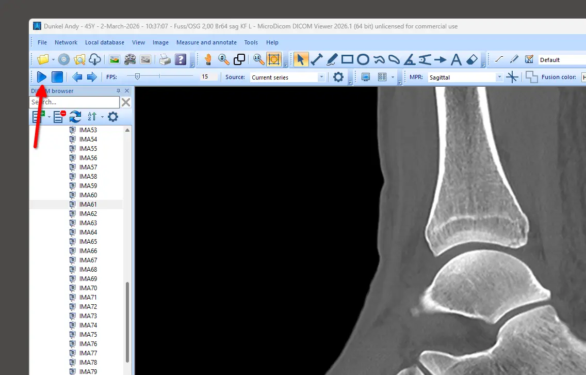Activate the pan hand tool
The width and height of the screenshot is (586, 375).
[x=208, y=59]
